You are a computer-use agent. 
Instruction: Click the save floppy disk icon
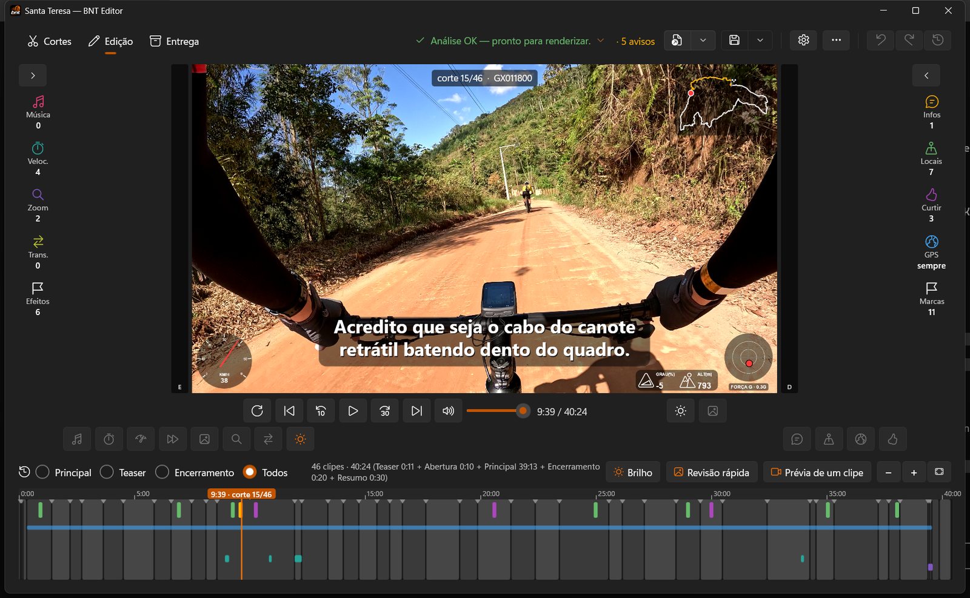pos(734,41)
